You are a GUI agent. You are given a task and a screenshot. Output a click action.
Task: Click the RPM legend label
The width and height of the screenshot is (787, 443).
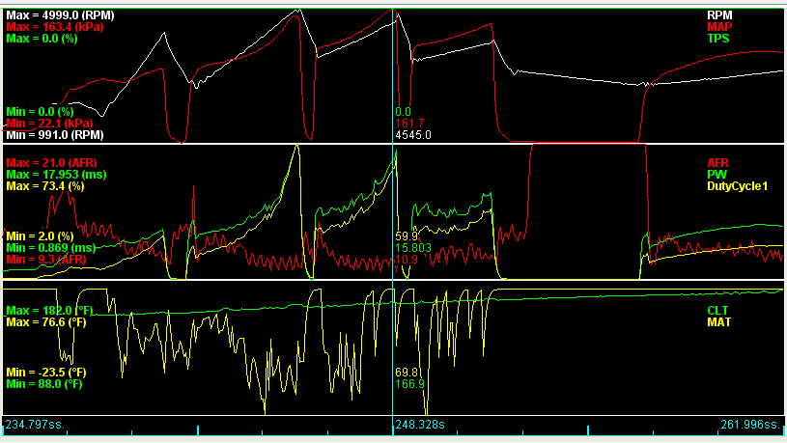[719, 15]
